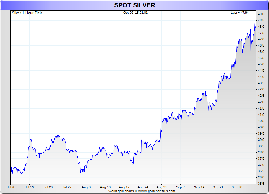Select the Sep-14 date axis label
This screenshot has width=269, height=194.
[199, 187]
